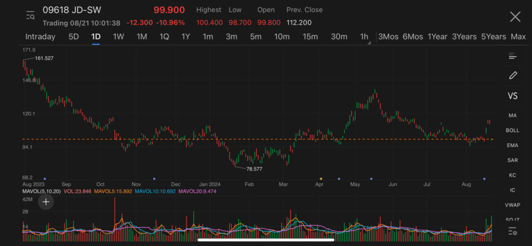Choose the 10m minute interval
532x246 pixels.
click(x=282, y=37)
